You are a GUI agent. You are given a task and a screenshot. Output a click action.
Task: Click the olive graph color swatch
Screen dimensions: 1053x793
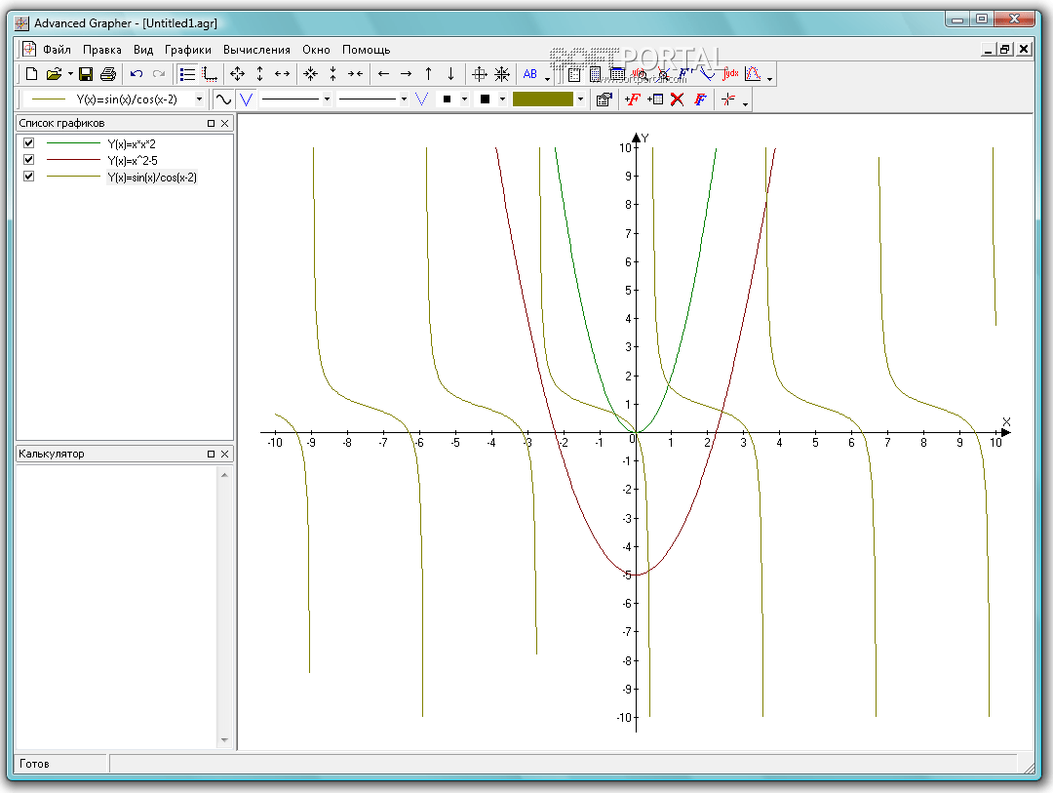[x=543, y=99]
